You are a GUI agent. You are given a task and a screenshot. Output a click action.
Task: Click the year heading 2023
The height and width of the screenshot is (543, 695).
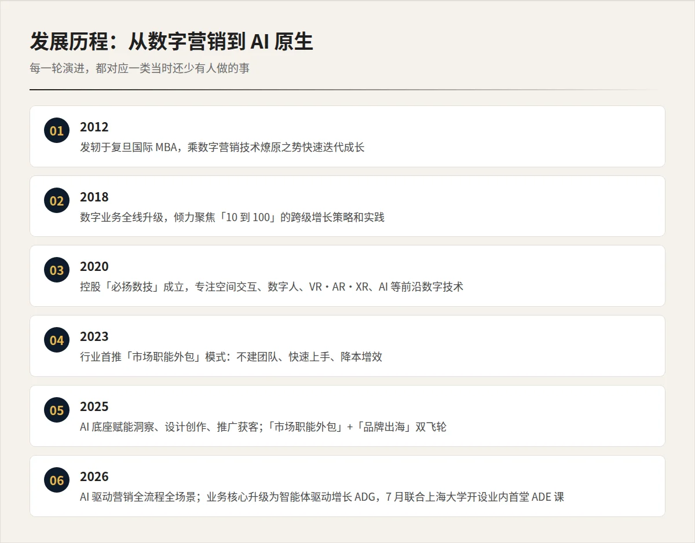(94, 336)
